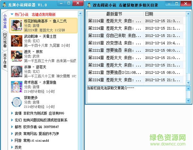This screenshot has width=193, height=150.
Task: Expand the 武侠 category
Action: pos(12,134)
